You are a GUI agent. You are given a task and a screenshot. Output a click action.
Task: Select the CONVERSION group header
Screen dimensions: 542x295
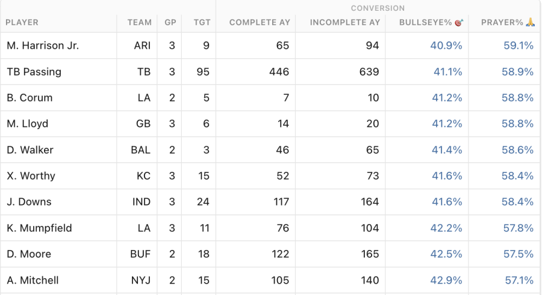(x=378, y=8)
